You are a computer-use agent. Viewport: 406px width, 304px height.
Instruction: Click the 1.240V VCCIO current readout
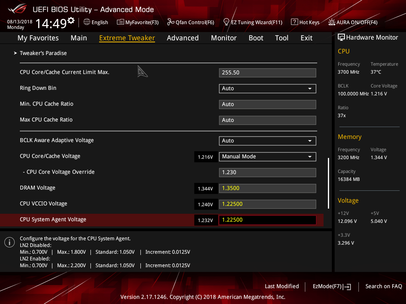click(206, 205)
